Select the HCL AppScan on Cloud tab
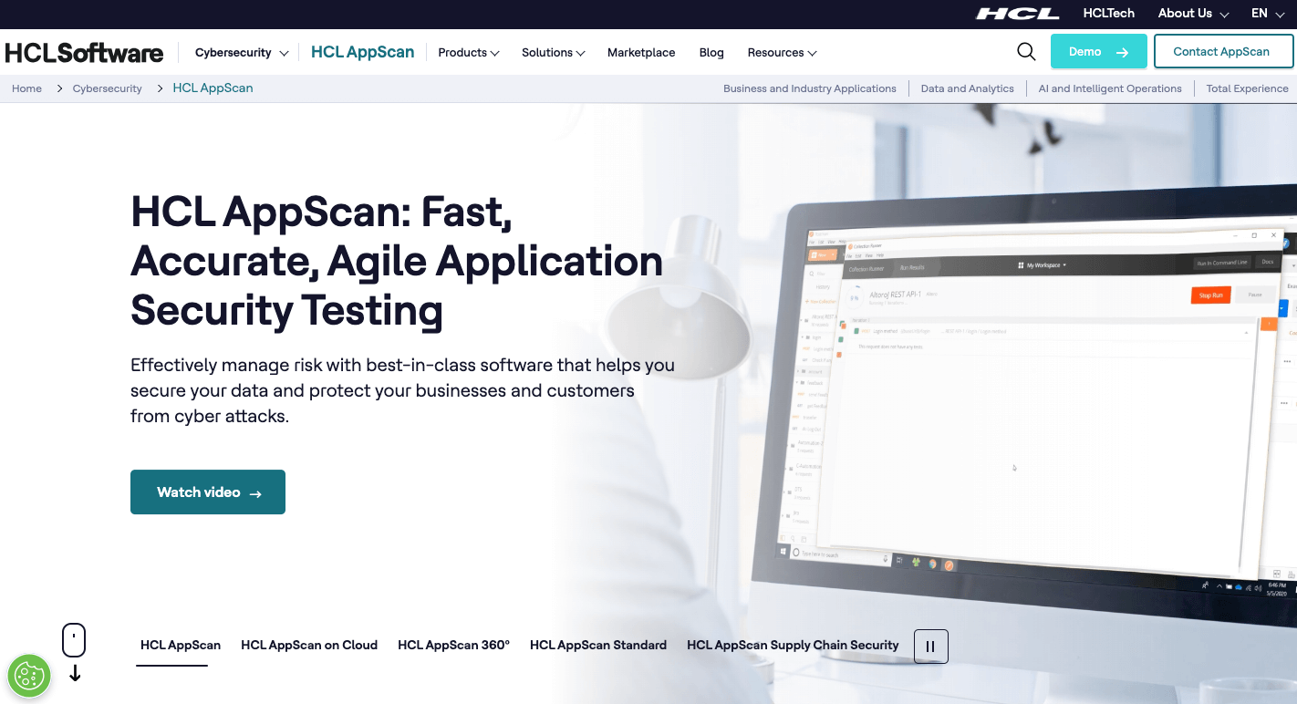1297x704 pixels. click(309, 646)
